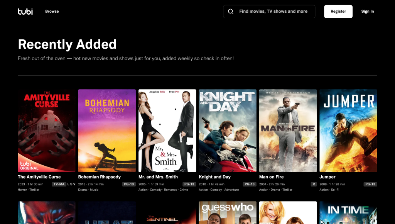Click the R rating badge under Man on Fire
This screenshot has width=395, height=224.
point(313,184)
